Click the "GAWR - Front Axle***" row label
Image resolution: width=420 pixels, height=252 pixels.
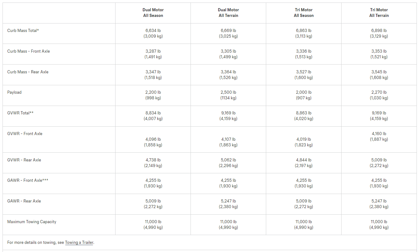click(28, 181)
